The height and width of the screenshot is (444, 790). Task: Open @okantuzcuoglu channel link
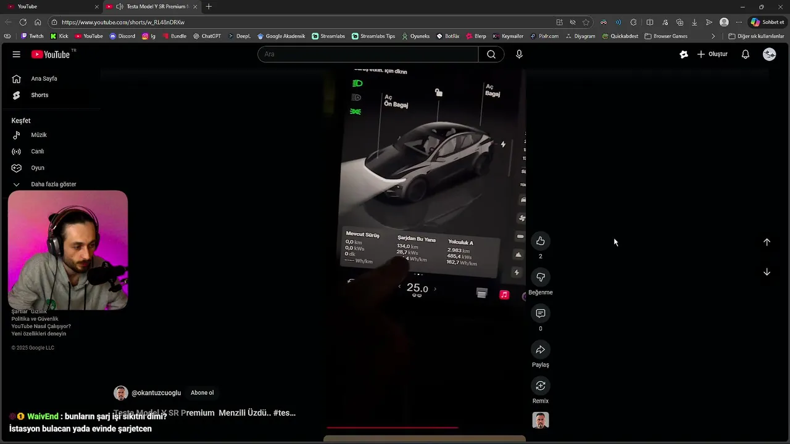[156, 393]
